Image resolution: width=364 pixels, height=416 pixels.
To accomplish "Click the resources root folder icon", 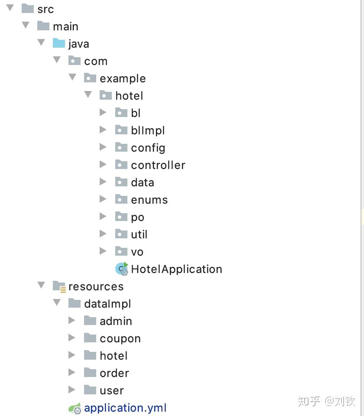I will [x=59, y=286].
